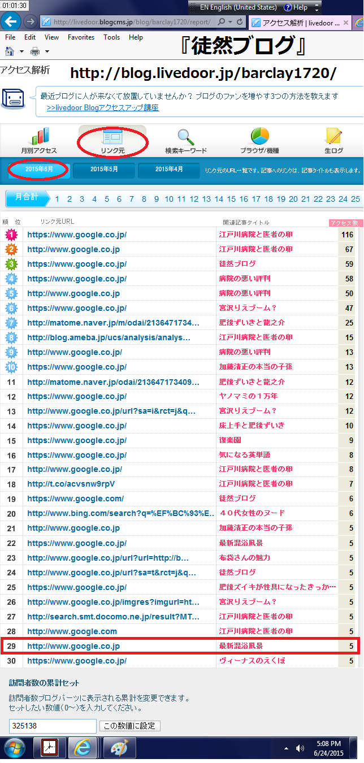Screen dimensions: 364x763
Task: Select day 10 in the day strip
Action: pyautogui.click(x=168, y=199)
